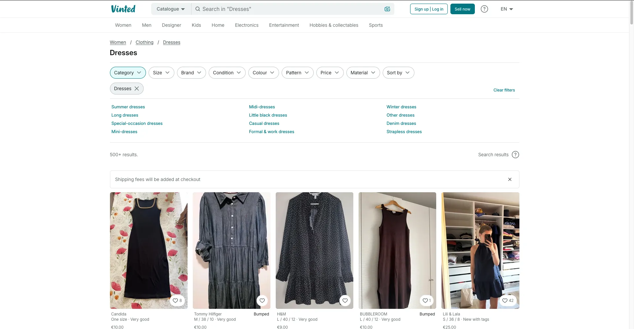Go to Dresses breadcrumb link
The width and height of the screenshot is (634, 329).
[171, 42]
